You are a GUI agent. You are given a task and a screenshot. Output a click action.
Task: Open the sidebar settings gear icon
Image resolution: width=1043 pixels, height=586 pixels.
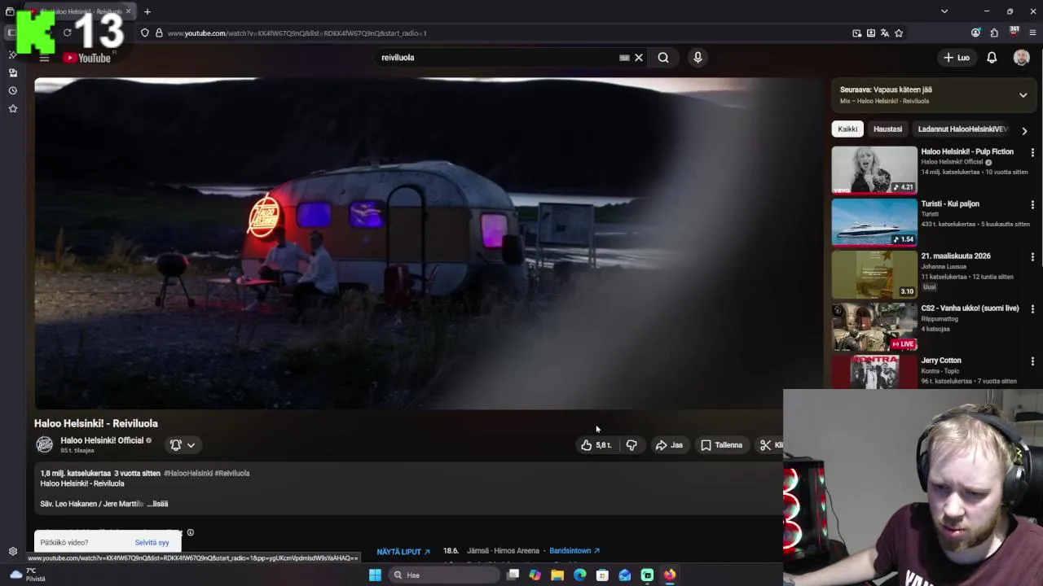(x=13, y=551)
